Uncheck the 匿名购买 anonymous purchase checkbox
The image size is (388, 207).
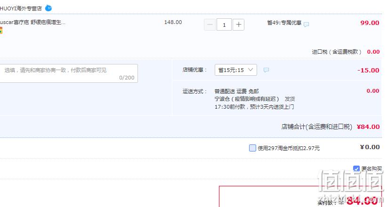click(356, 169)
